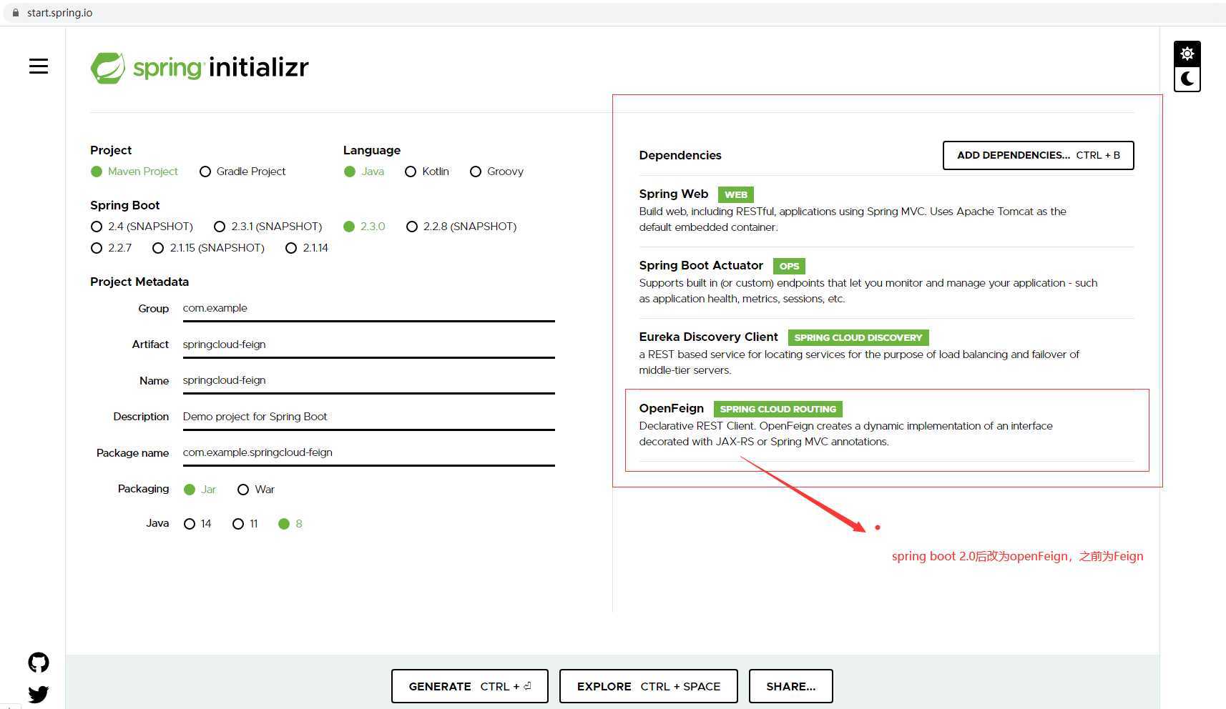Select Java version 8

290,524
